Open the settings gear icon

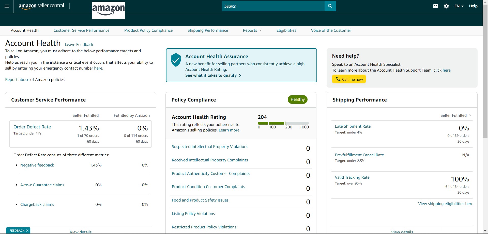(446, 6)
